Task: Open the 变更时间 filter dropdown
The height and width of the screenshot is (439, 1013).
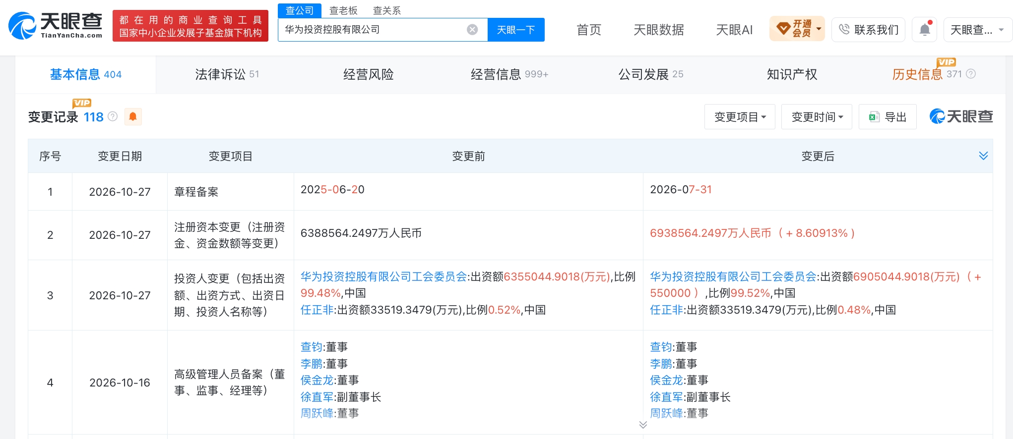Action: pos(817,117)
